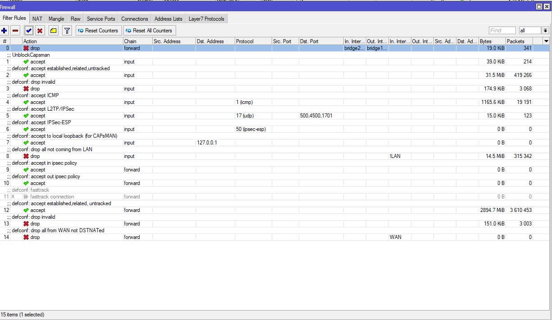Select the Filter Rules tab
Viewport: 552px width, 320px height.
(14, 18)
